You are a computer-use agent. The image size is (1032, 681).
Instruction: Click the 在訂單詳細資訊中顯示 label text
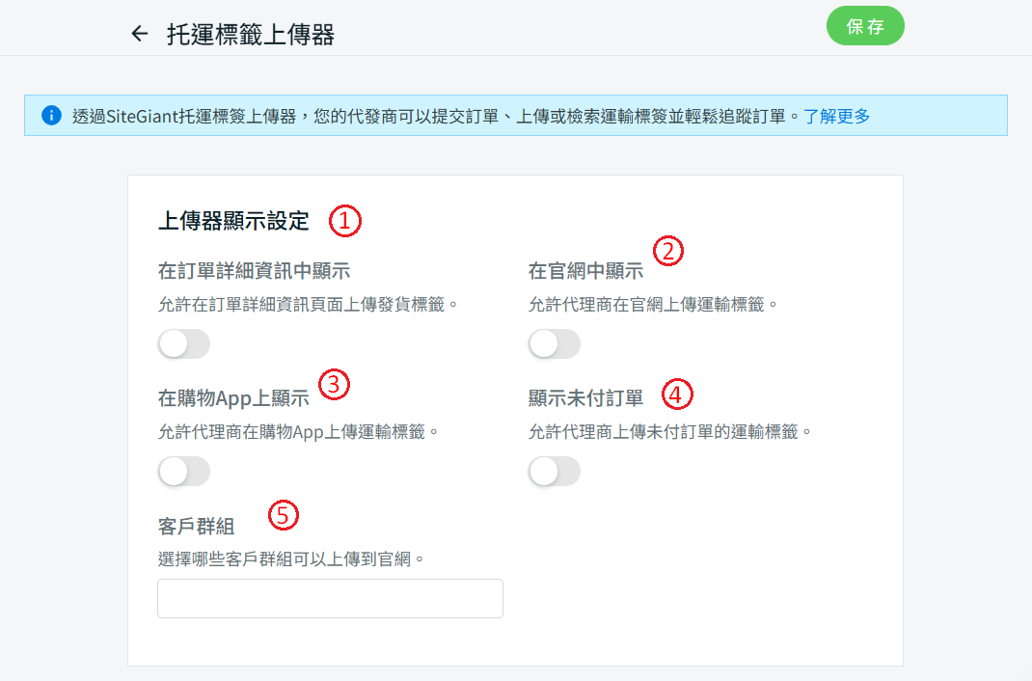tap(254, 271)
